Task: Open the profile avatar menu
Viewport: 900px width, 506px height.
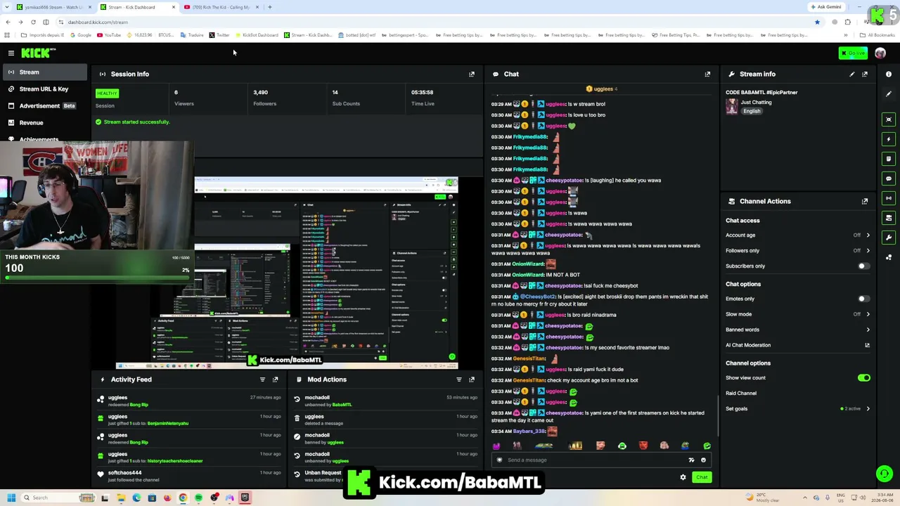Action: click(x=880, y=53)
